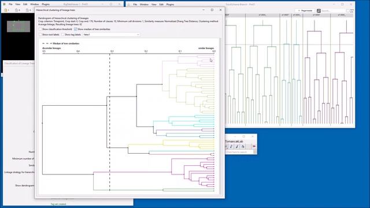370x208 pixels.
Task: Open Edit menu in TrackScheme window
Action: (x=161, y=4)
